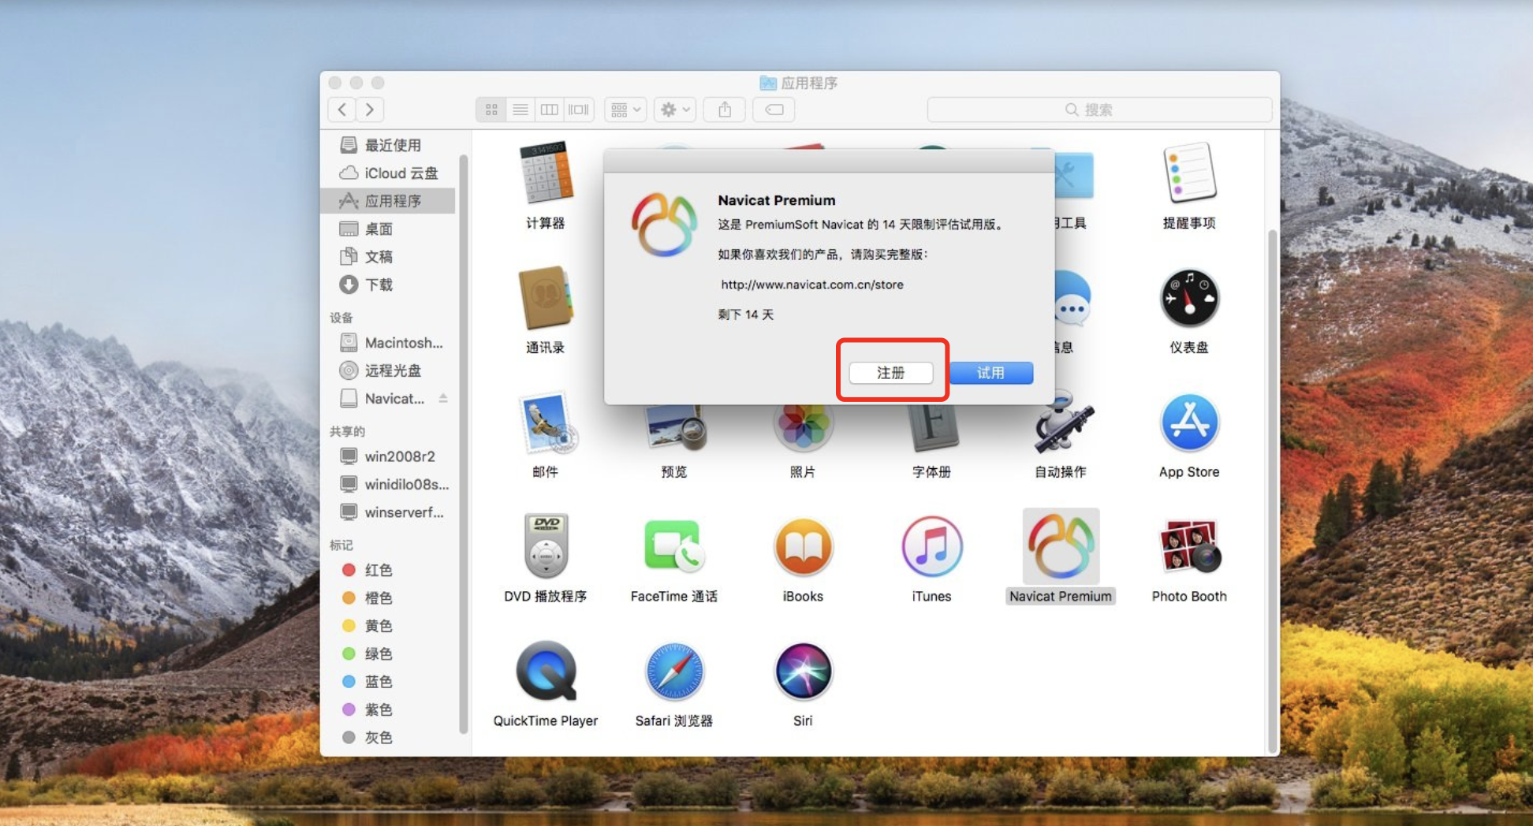Select 最近使用 in the sidebar
Image resolution: width=1533 pixels, height=826 pixels.
click(388, 145)
